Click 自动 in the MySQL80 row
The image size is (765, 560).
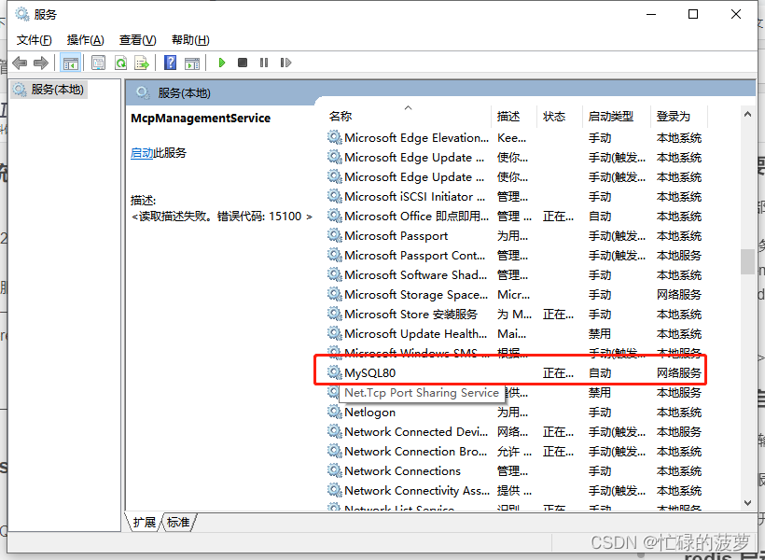click(600, 372)
